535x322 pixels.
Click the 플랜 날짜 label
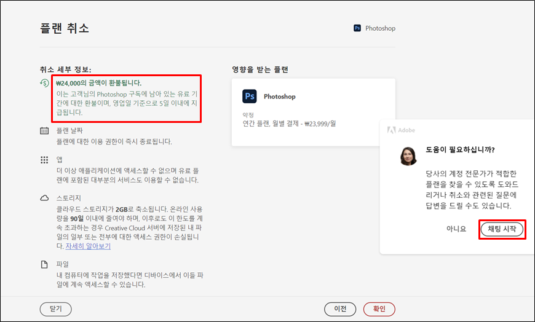click(x=69, y=131)
